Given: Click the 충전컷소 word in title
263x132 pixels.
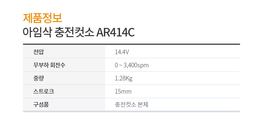Looking at the screenshot, I should tap(74, 32).
